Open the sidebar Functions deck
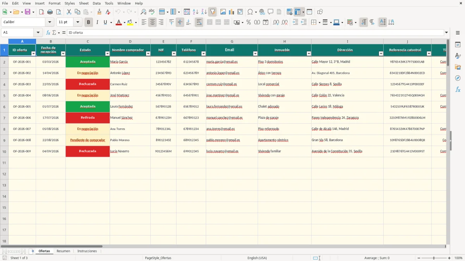Viewport: 465px width, 261px height. click(458, 89)
